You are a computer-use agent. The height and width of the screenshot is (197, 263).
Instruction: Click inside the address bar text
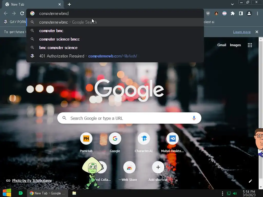(x=54, y=14)
